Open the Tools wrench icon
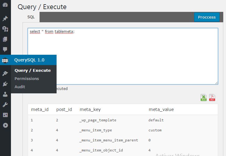The height and width of the screenshot is (156, 226). [x=5, y=105]
